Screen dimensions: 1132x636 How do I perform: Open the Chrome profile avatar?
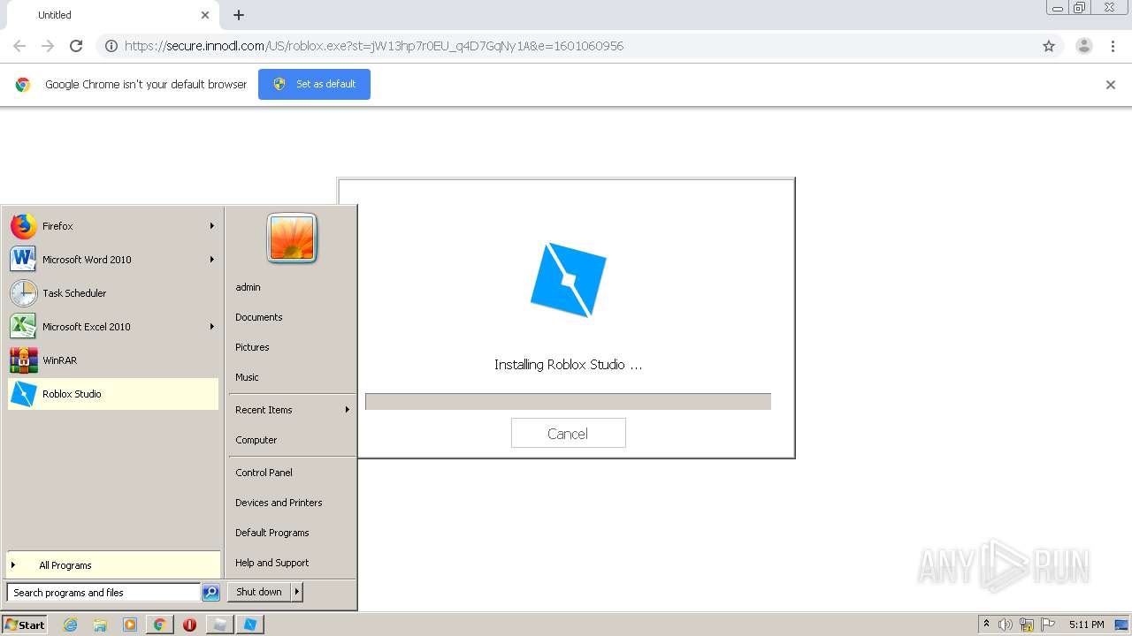coord(1084,46)
